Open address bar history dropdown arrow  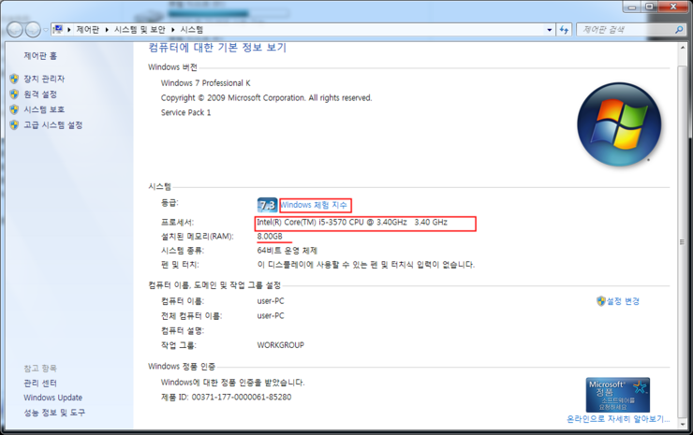[x=550, y=30]
